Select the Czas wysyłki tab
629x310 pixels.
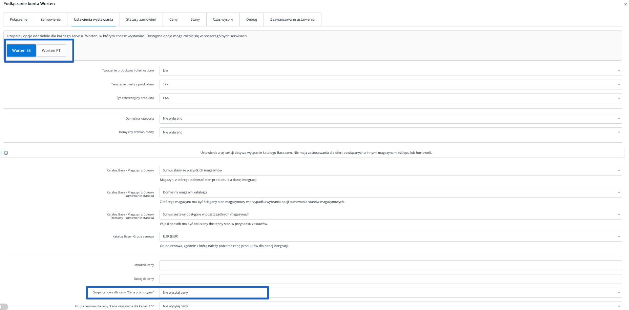(x=223, y=20)
